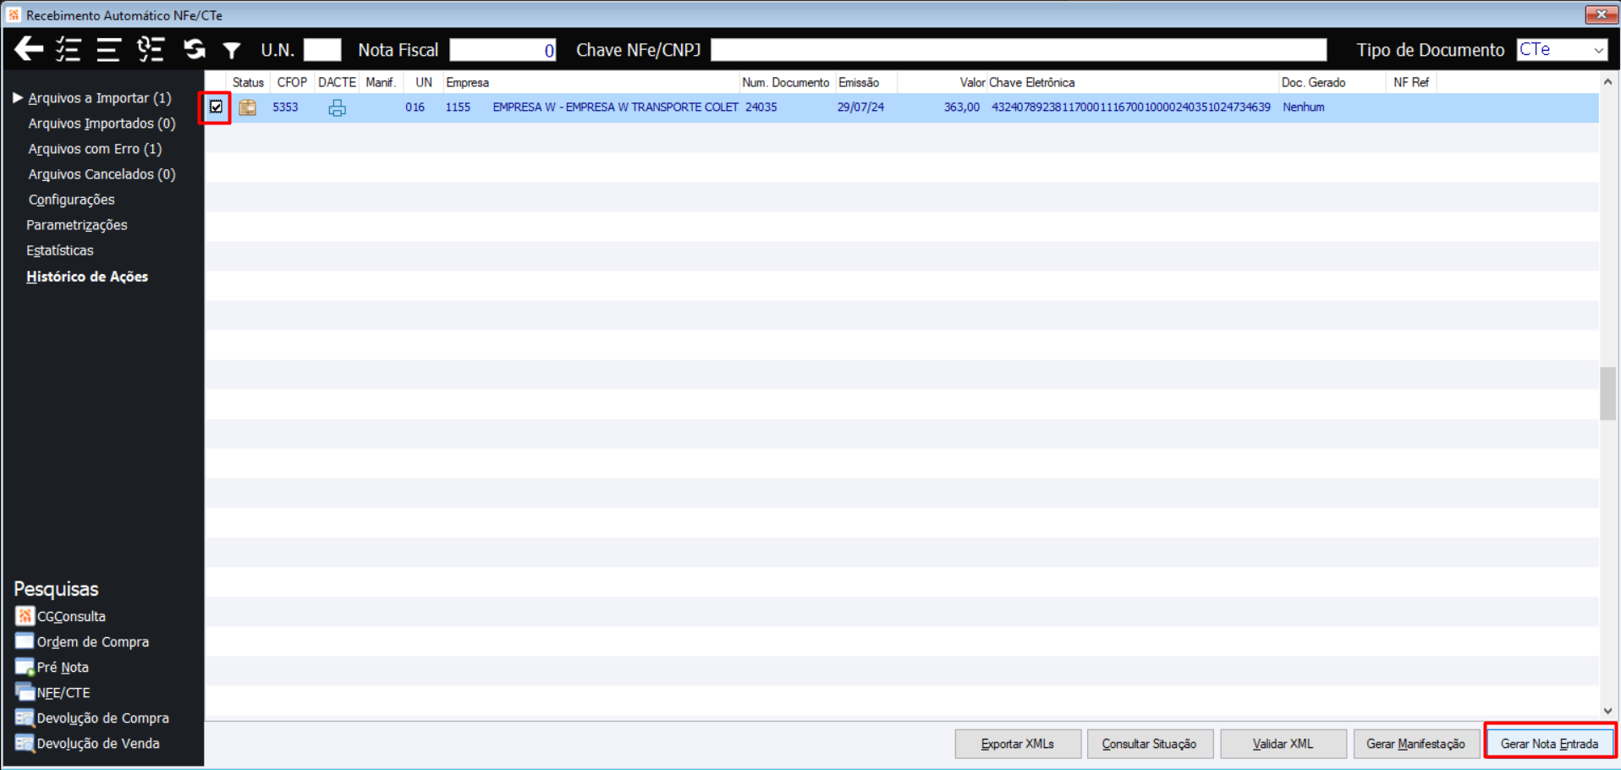Image resolution: width=1621 pixels, height=770 pixels.
Task: Open Parametrizações in the sidebar
Action: [x=77, y=225]
